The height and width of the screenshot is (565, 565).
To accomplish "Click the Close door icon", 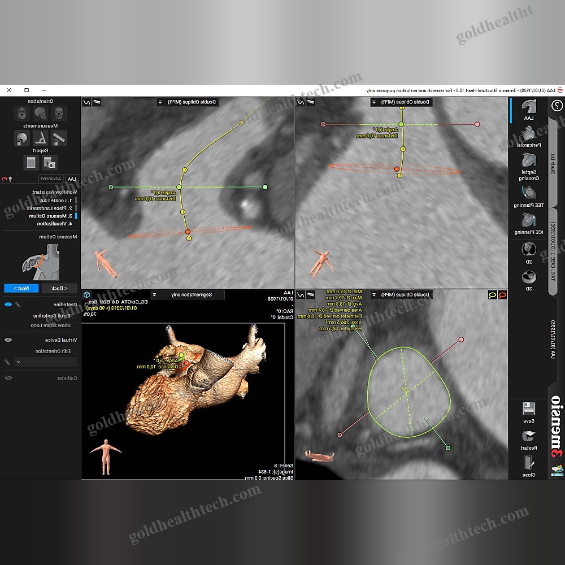I will coord(529,462).
